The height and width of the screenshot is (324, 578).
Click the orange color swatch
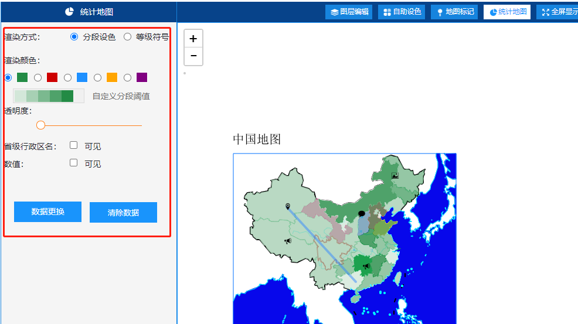coord(112,77)
